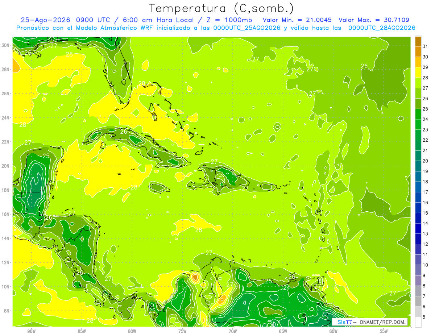Viewport: 435px width, 336px height.
Task: Click the '20N' latitude axis label
Action: coord(6,166)
